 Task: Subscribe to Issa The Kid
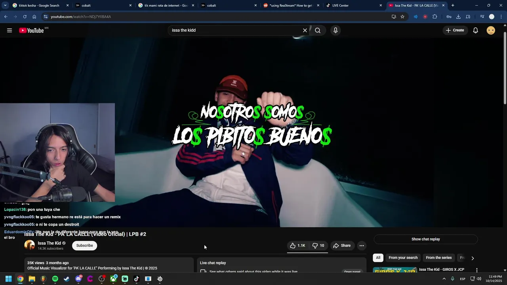tap(85, 245)
